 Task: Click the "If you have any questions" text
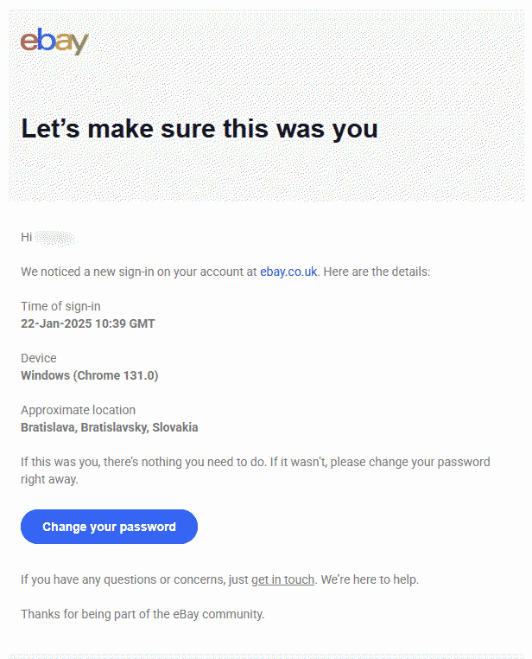[x=134, y=579]
